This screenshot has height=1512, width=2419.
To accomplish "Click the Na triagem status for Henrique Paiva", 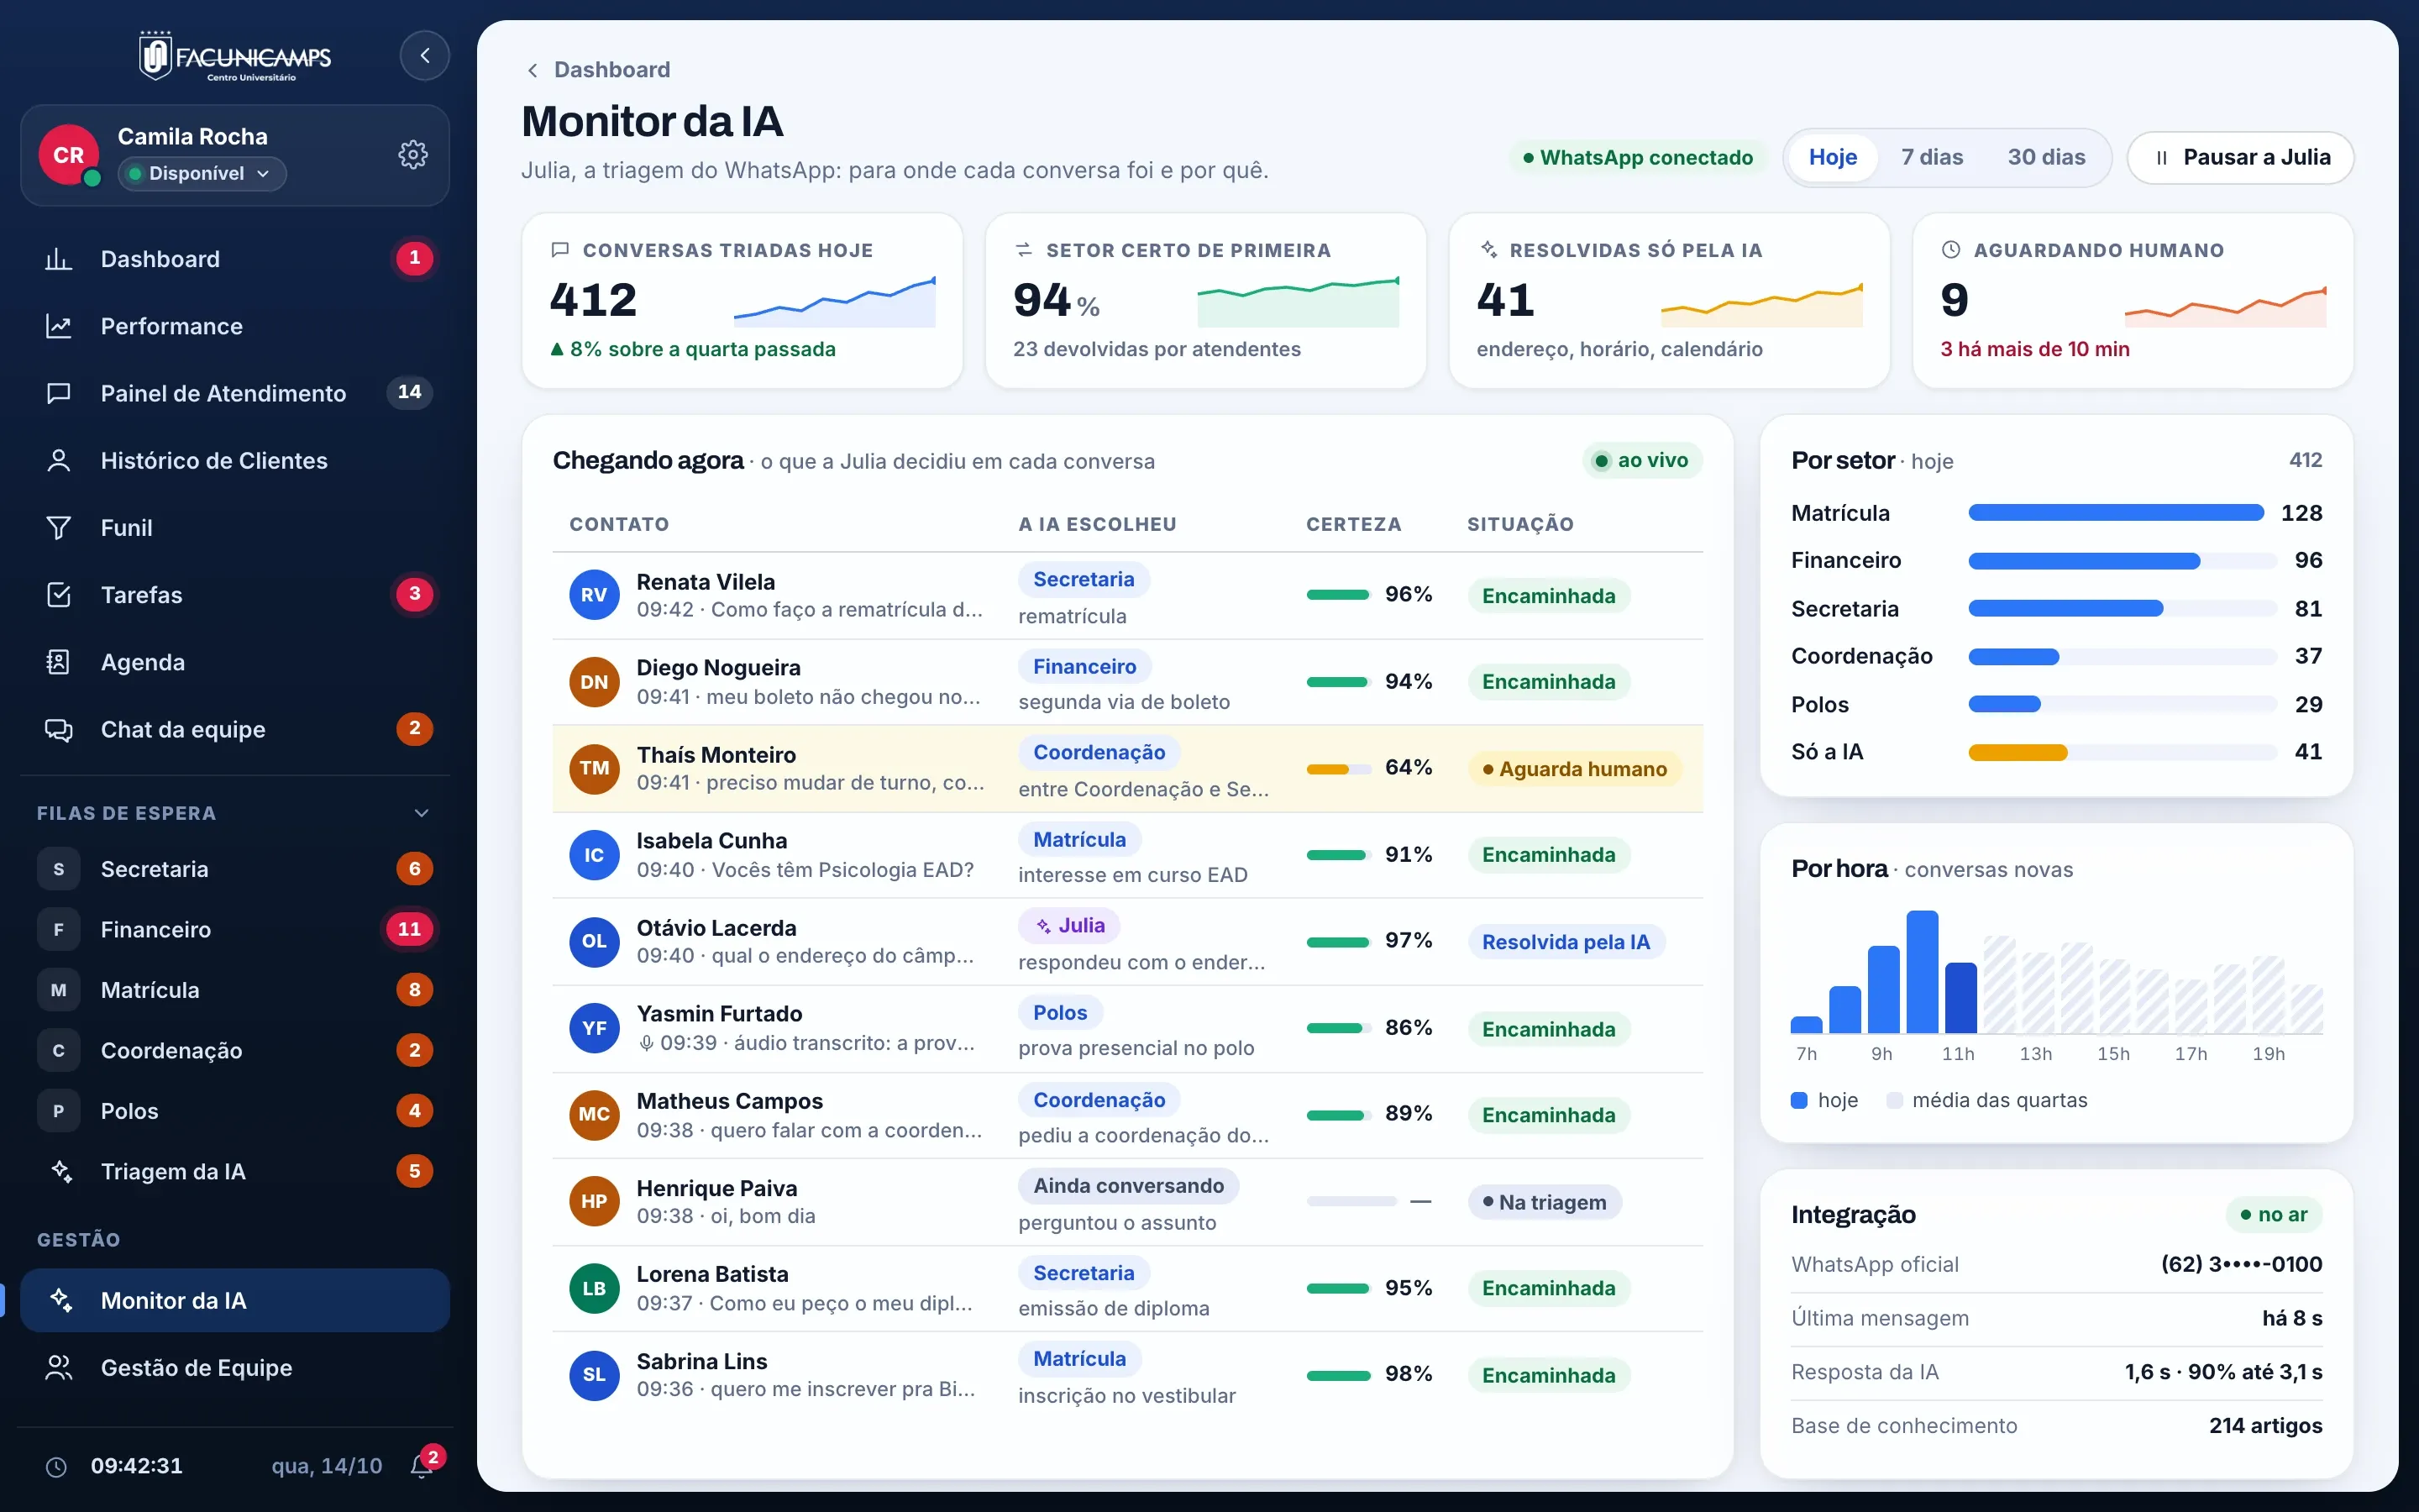I will [x=1545, y=1202].
